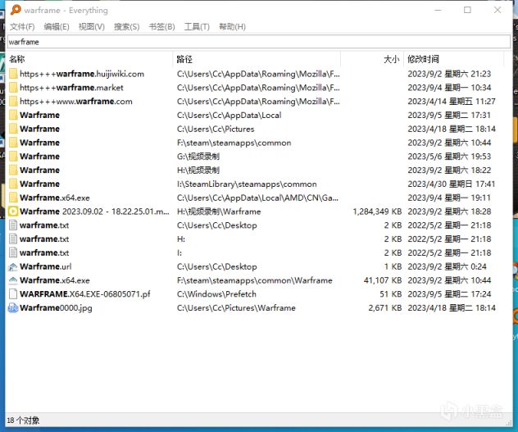
Task: Select text file icon of warframe.txt in H:
Action: (x=13, y=239)
